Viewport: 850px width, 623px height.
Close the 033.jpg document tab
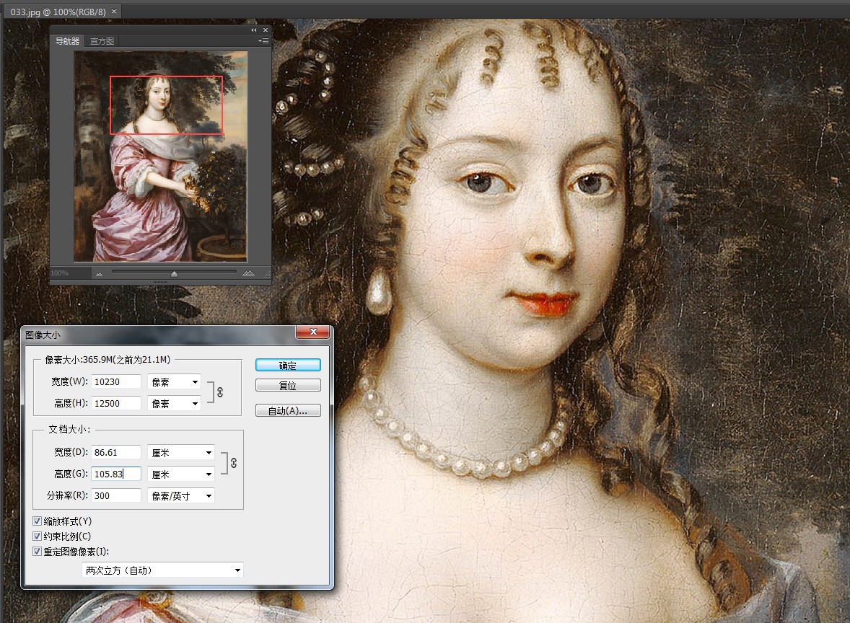click(x=114, y=11)
